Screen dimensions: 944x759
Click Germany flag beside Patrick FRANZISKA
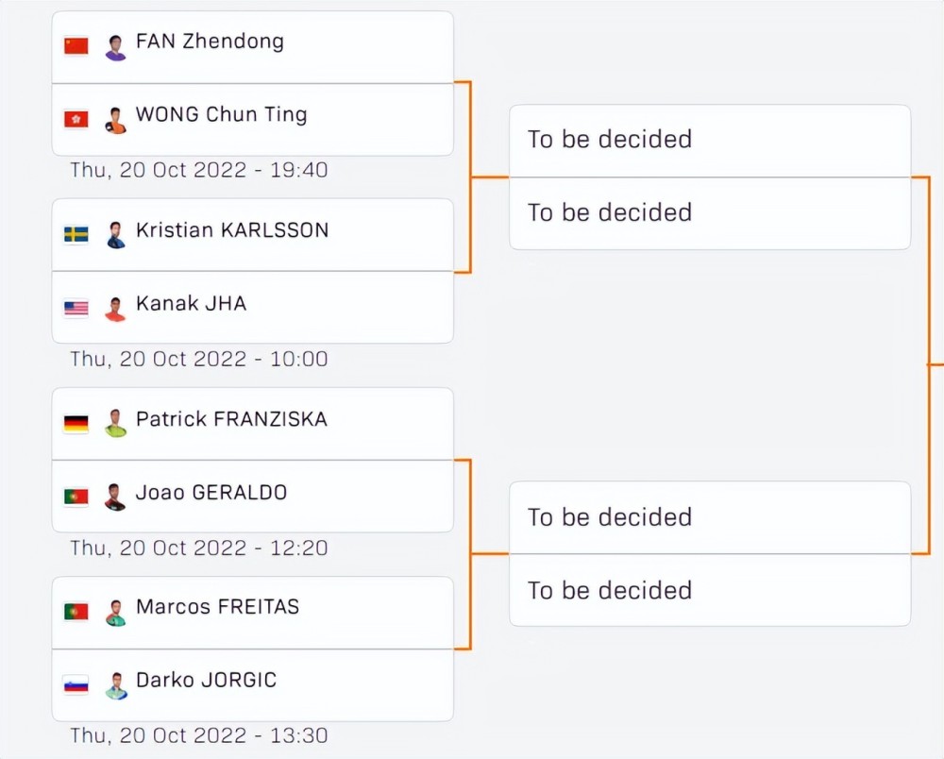pos(76,423)
